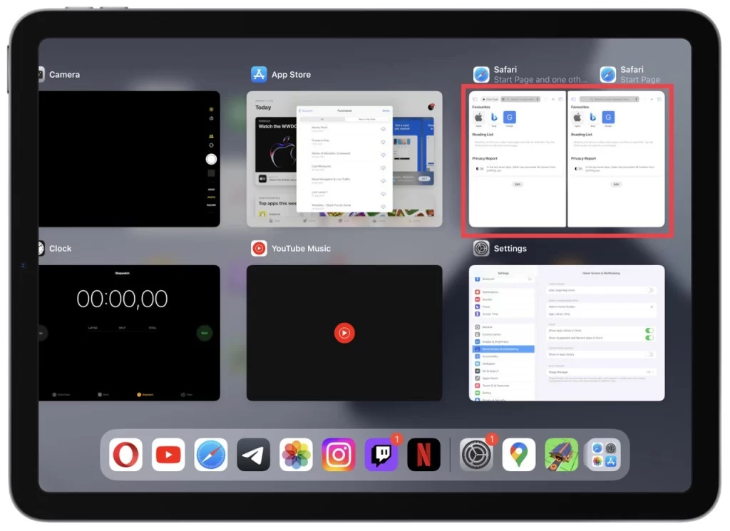Open Google Maps from the dock
This screenshot has width=730, height=531.
[519, 454]
